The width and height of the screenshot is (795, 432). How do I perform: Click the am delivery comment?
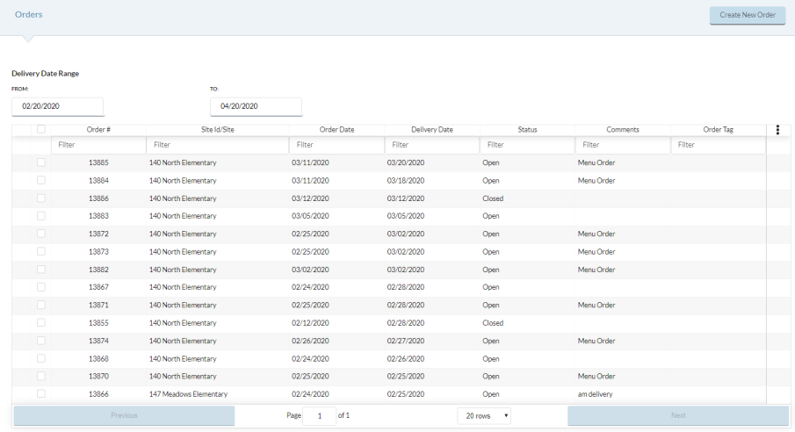coord(596,394)
